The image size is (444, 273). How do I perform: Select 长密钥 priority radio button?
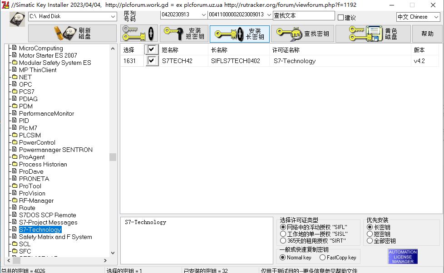[x=370, y=227]
